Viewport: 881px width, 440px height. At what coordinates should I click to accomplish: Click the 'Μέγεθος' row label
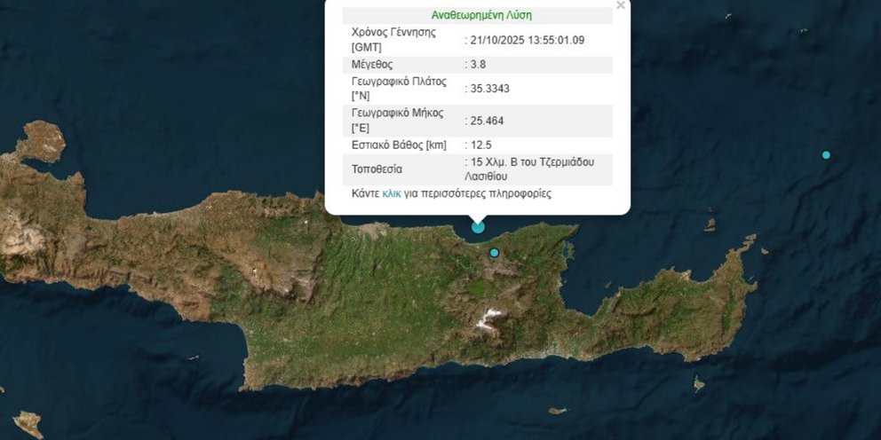(372, 65)
